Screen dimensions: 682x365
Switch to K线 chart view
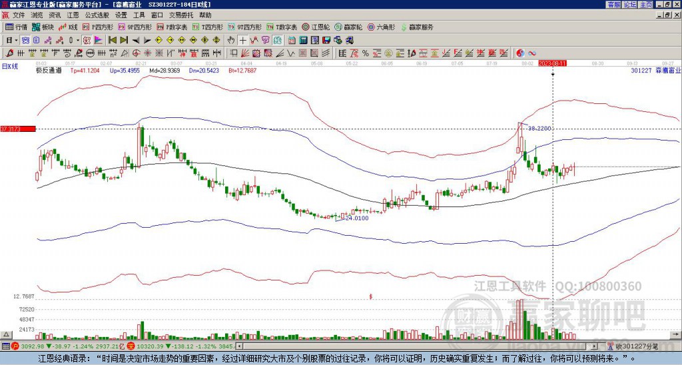click(x=68, y=27)
